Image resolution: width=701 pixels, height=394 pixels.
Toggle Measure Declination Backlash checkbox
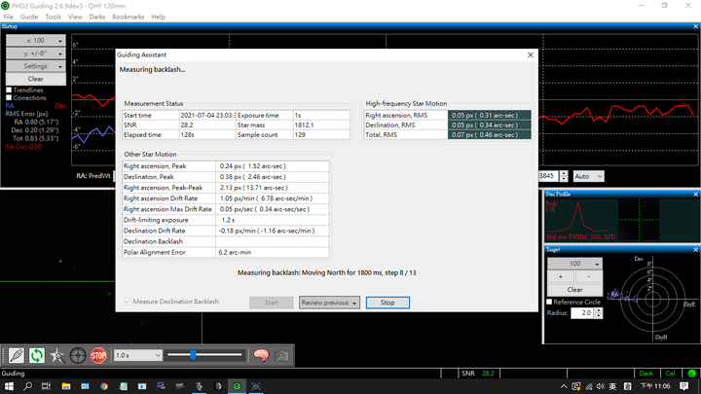click(128, 302)
